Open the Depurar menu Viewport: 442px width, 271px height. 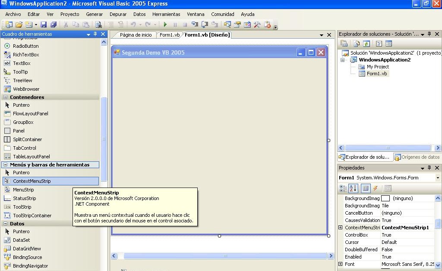click(x=118, y=14)
